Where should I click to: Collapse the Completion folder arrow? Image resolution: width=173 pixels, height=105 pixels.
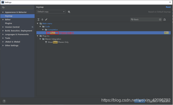[43, 30]
